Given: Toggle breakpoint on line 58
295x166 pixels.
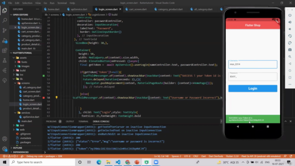Looking at the screenshot, I should coord(44,98).
